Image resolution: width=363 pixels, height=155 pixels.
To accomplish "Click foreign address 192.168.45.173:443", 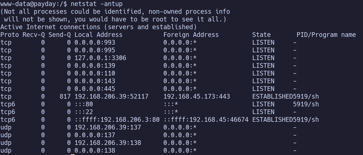I will pos(197,96).
